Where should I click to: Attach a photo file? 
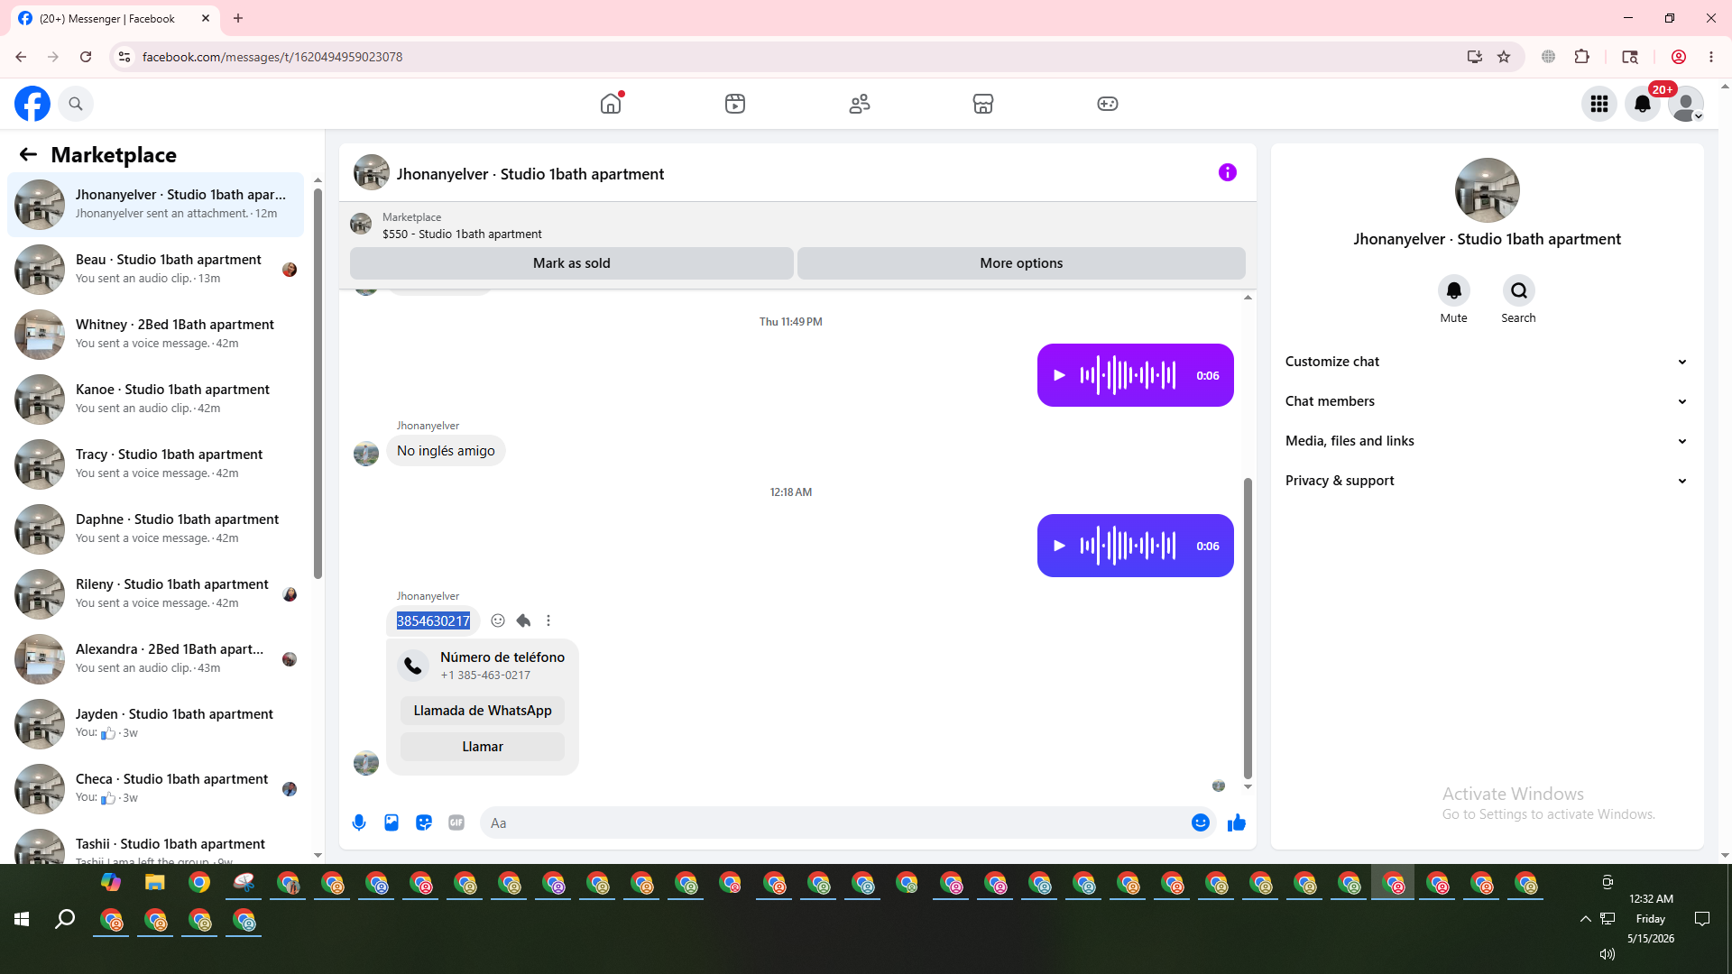tap(392, 822)
